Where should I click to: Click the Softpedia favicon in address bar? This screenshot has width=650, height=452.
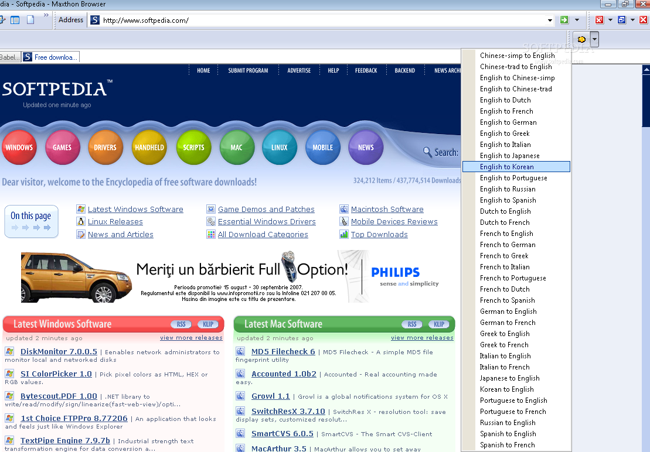point(95,20)
